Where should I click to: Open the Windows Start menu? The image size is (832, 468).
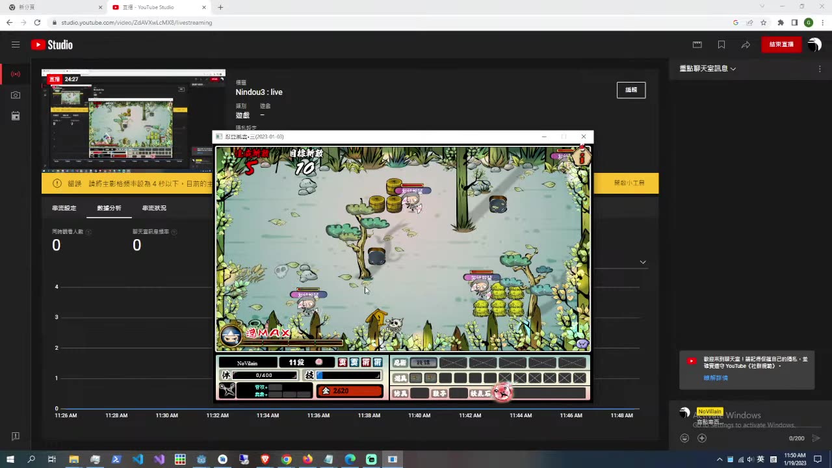[10, 459]
